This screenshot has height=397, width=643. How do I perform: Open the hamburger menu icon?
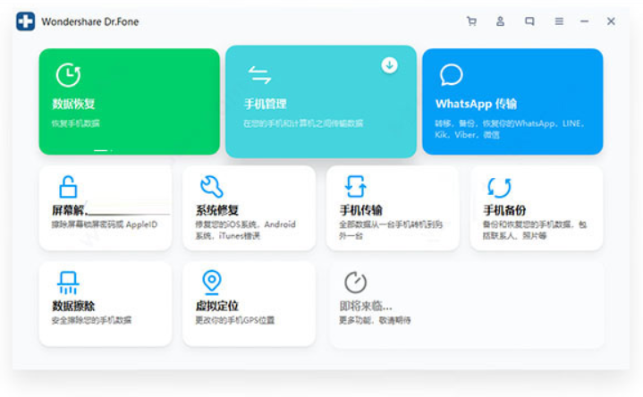[x=559, y=21]
